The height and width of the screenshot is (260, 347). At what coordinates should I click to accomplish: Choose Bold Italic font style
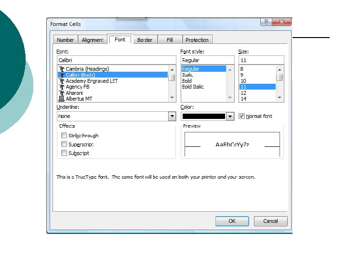click(x=204, y=87)
